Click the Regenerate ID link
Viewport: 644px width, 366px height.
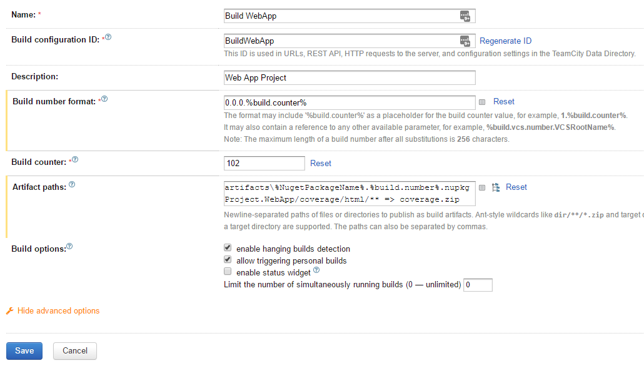click(x=505, y=41)
